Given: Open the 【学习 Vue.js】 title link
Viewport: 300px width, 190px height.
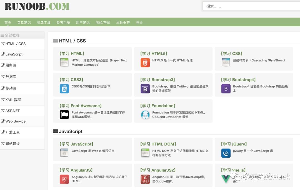Looking at the screenshot, I should click(233, 170).
